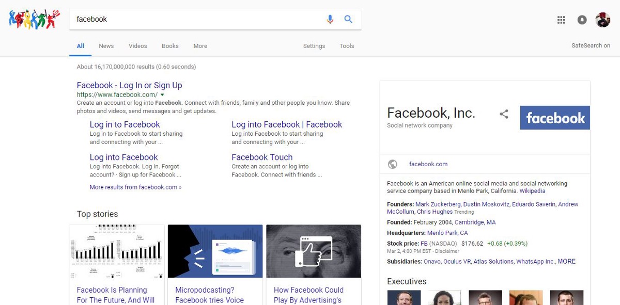Click the Onavo subsidiary link
This screenshot has height=305, width=620.
[432, 262]
